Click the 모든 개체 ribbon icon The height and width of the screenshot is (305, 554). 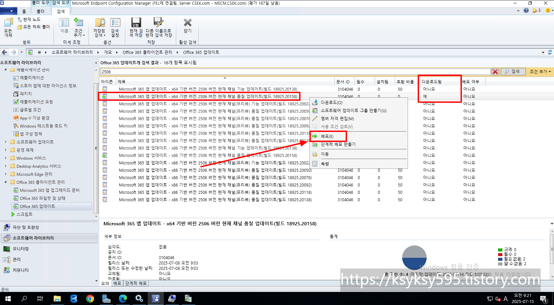pos(8,27)
